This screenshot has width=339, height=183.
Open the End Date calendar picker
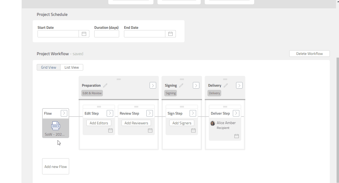[x=170, y=34]
